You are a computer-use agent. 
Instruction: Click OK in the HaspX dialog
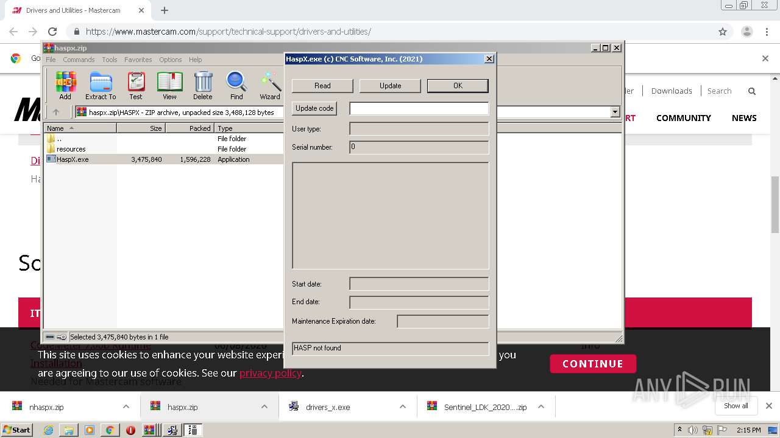[458, 86]
